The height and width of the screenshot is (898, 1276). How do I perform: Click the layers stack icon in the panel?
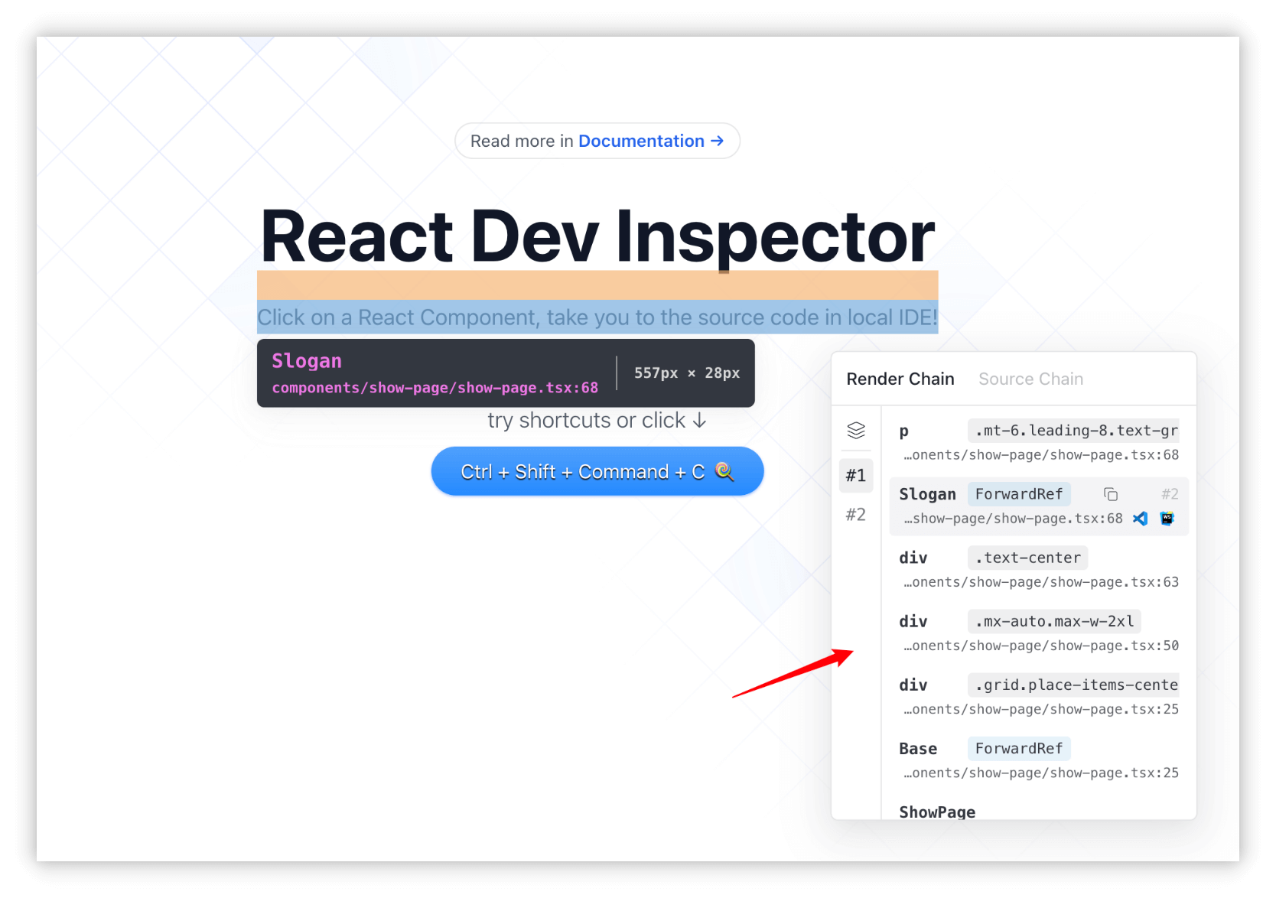(x=856, y=430)
